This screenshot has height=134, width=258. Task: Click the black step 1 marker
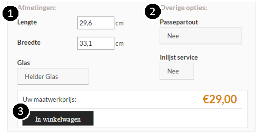point(10,13)
